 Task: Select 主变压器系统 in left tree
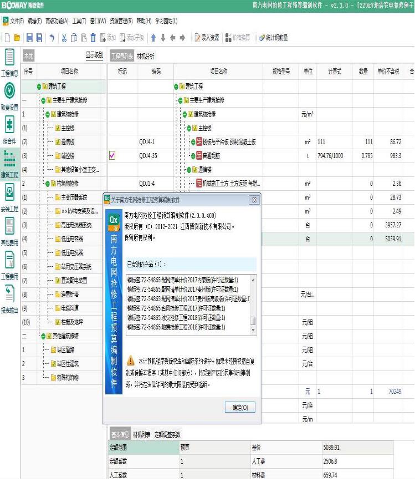click(74, 197)
